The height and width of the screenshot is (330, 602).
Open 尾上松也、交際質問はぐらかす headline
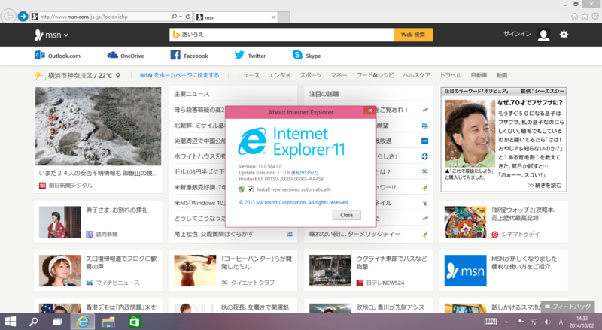(x=214, y=234)
